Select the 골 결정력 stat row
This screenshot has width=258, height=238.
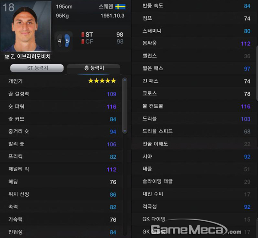[62, 94]
